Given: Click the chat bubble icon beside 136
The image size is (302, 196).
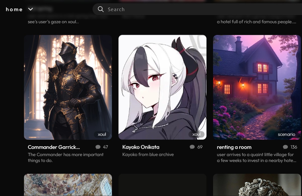Looking at the screenshot, I should (x=285, y=147).
